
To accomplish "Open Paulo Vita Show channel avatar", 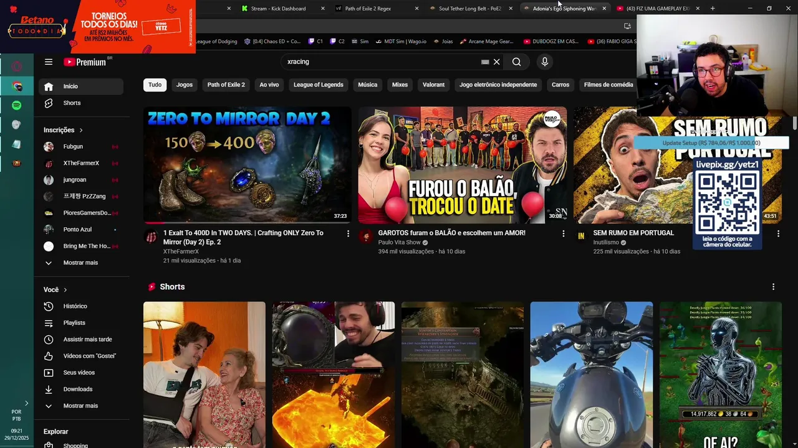I will [365, 237].
